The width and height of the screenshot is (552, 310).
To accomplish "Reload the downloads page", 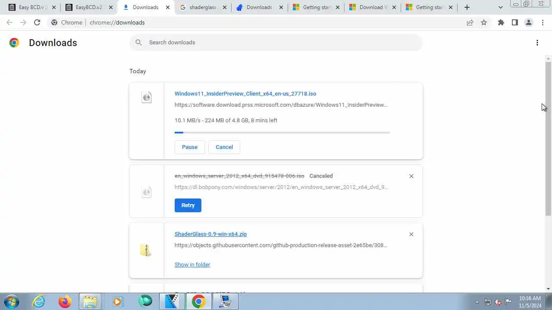I will 37,22.
